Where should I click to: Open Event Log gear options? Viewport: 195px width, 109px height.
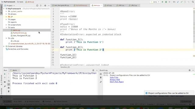pyautogui.click(x=190, y=70)
